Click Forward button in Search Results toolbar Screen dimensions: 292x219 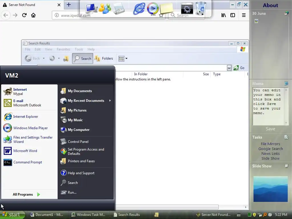pos(52,58)
